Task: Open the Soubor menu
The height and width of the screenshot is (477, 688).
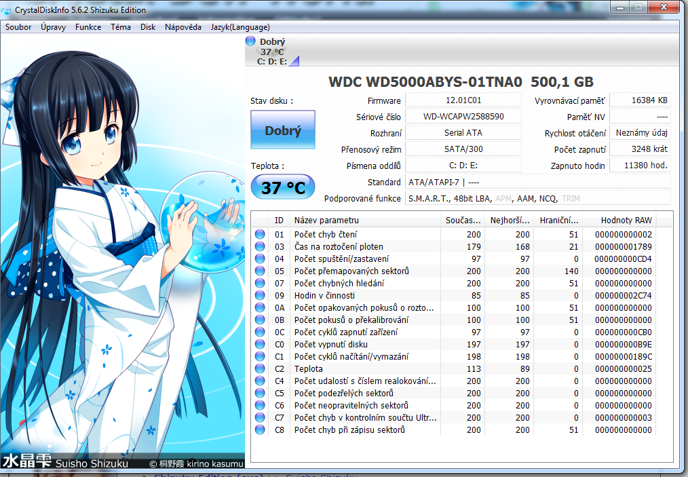Action: pyautogui.click(x=18, y=27)
